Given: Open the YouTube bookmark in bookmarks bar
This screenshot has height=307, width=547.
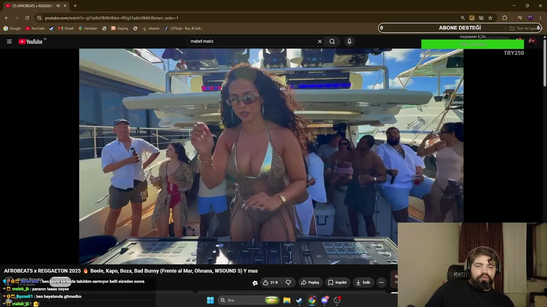Looking at the screenshot, I should click(35, 29).
